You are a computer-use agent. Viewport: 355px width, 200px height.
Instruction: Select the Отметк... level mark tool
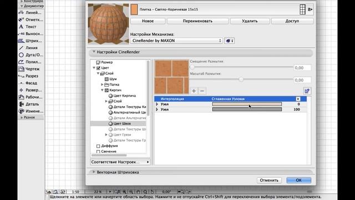pyautogui.click(x=31, y=20)
